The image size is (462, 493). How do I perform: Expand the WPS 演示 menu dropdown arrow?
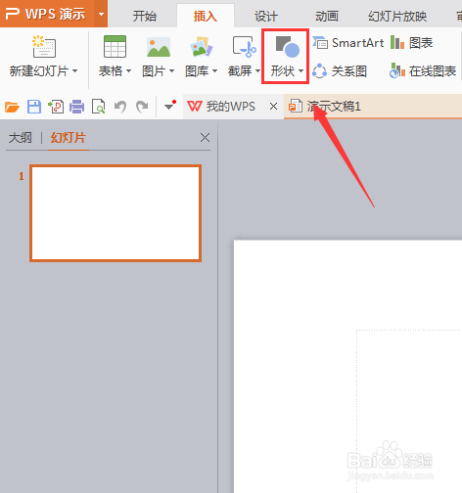tap(101, 14)
